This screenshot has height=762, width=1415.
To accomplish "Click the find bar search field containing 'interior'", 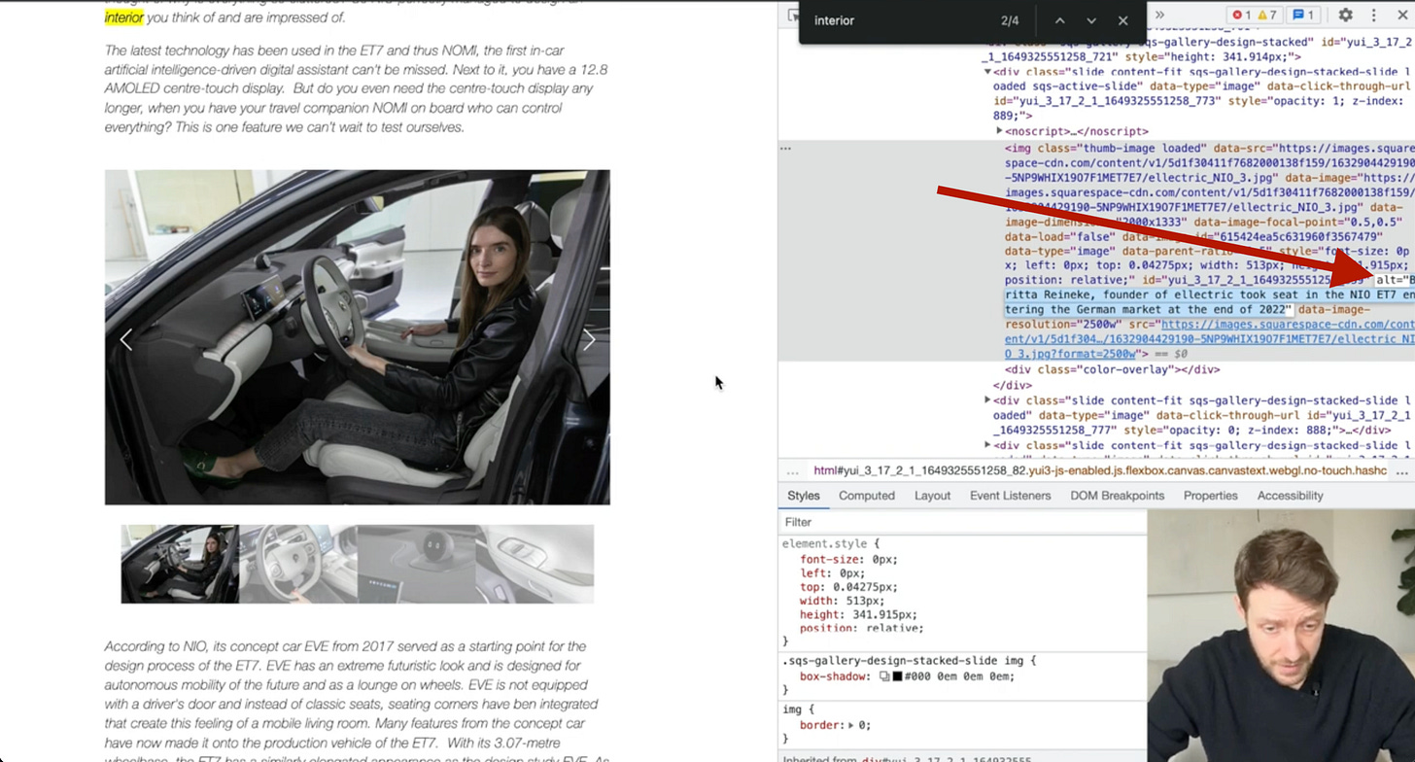I will coord(894,20).
